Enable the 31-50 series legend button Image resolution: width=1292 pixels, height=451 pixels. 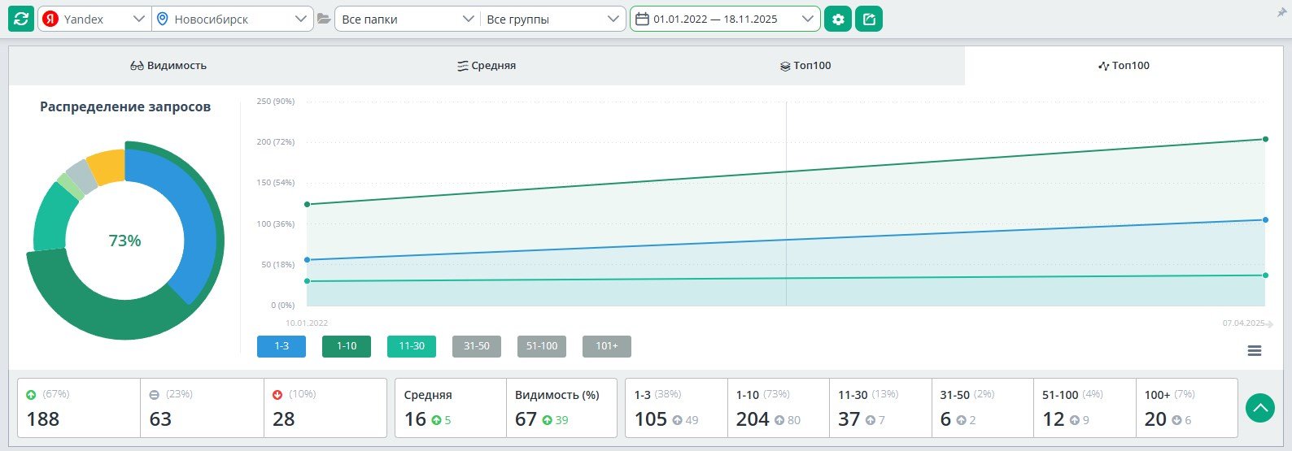(477, 346)
